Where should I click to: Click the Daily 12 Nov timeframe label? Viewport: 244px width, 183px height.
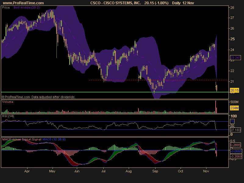click(183, 3)
